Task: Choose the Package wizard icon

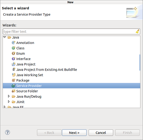Action: (x=13, y=80)
